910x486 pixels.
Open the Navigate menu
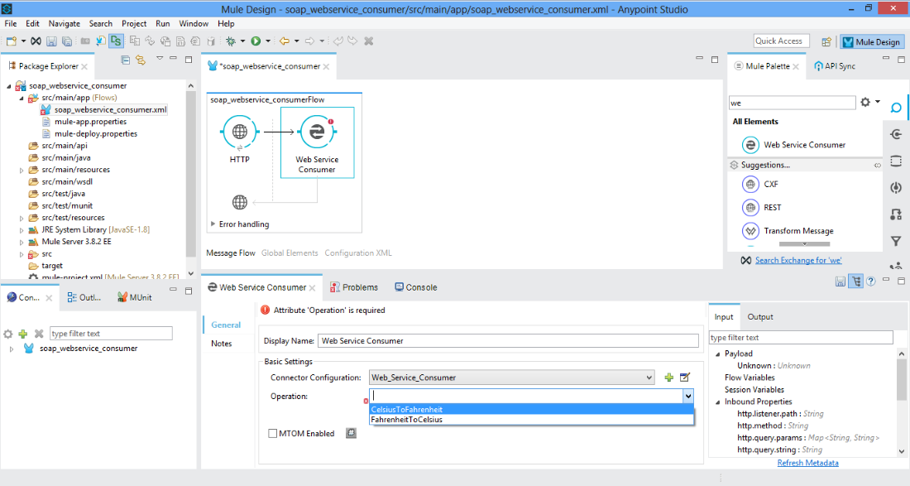coord(65,24)
